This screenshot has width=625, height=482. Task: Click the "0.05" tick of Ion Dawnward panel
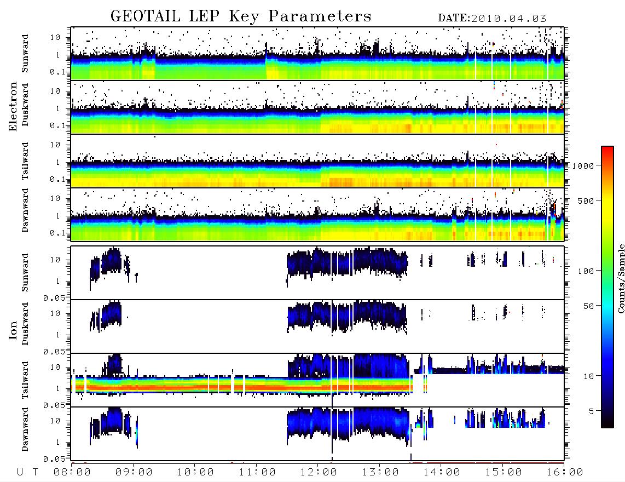click(54, 459)
